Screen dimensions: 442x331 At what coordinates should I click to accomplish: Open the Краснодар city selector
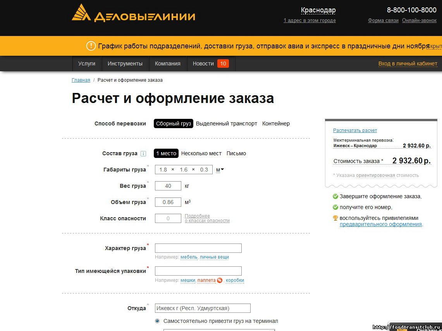(x=318, y=10)
